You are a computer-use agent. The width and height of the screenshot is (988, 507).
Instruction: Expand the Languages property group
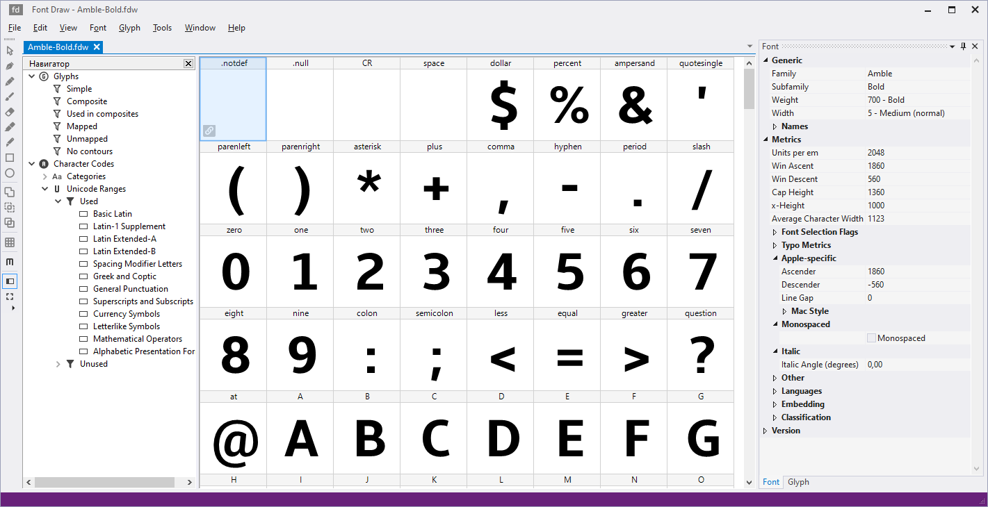coord(775,391)
